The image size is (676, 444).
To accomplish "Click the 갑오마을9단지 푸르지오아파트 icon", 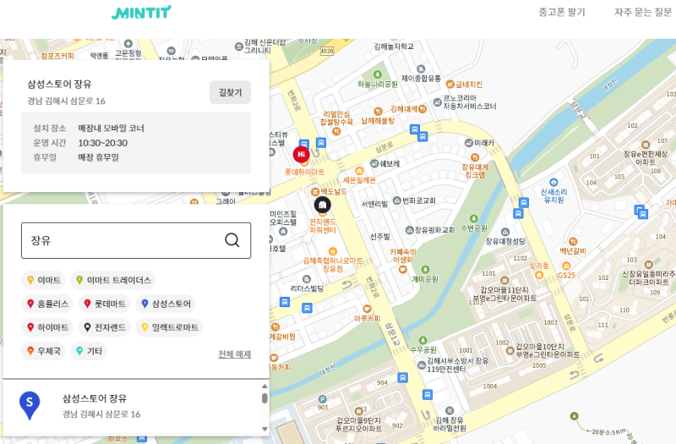I will click(358, 411).
